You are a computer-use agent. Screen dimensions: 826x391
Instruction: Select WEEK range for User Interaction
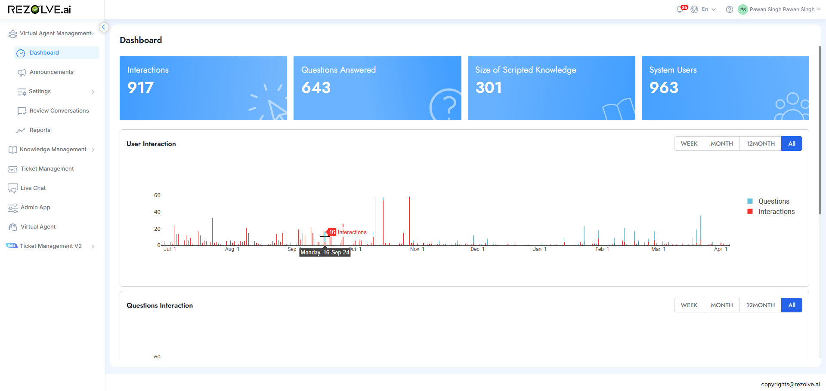[x=689, y=144]
